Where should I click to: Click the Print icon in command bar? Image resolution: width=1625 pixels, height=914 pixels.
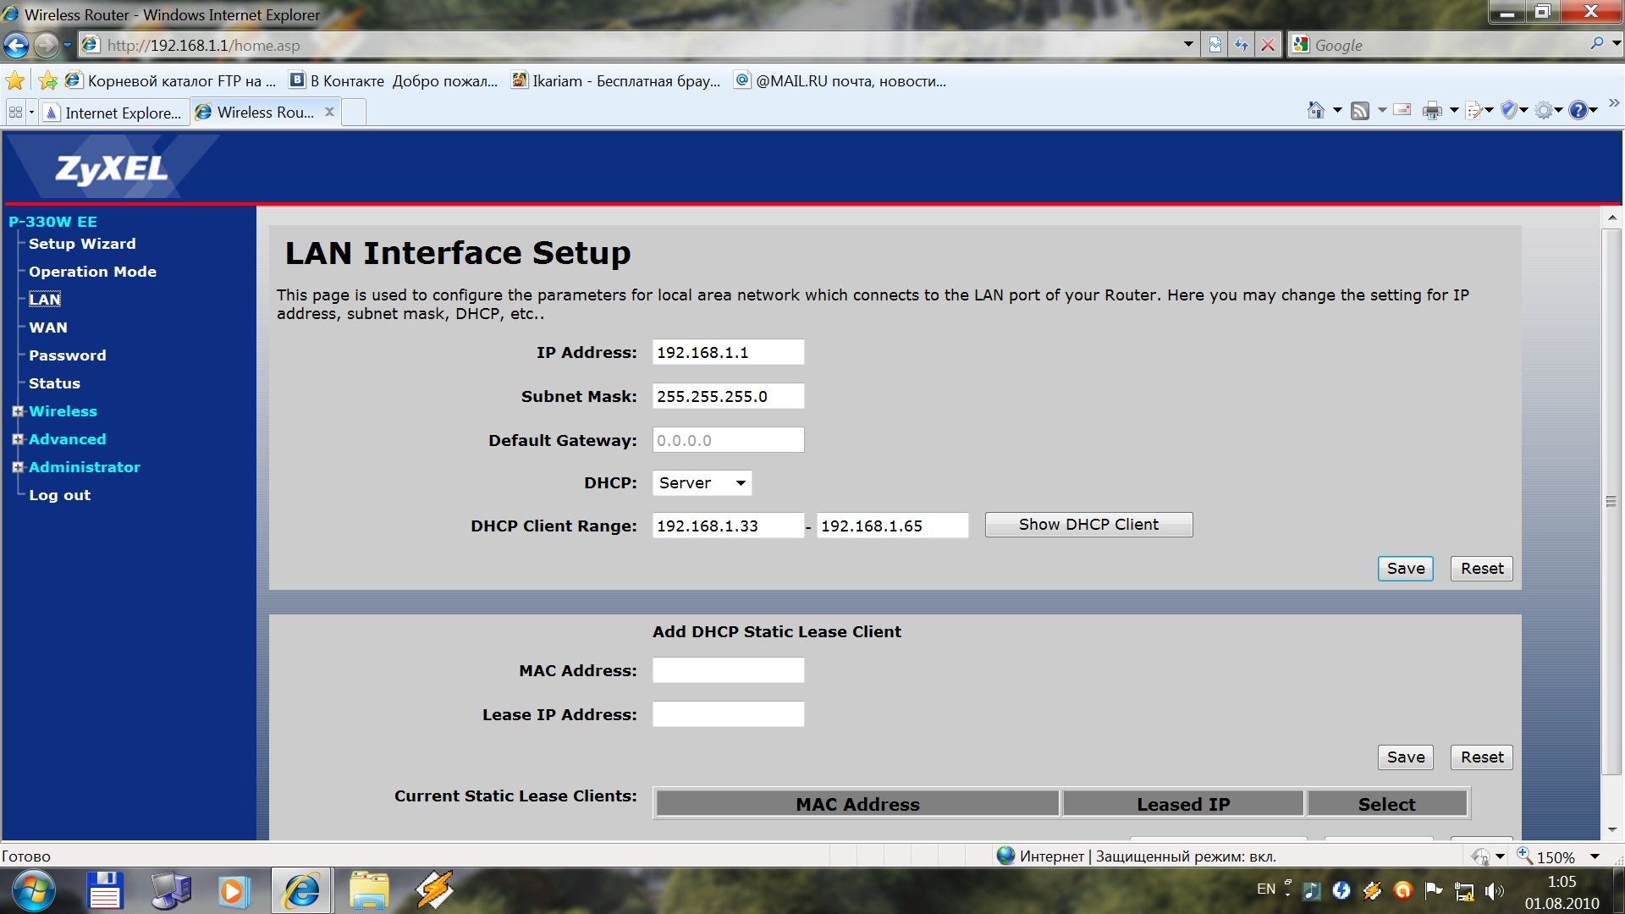tap(1432, 110)
